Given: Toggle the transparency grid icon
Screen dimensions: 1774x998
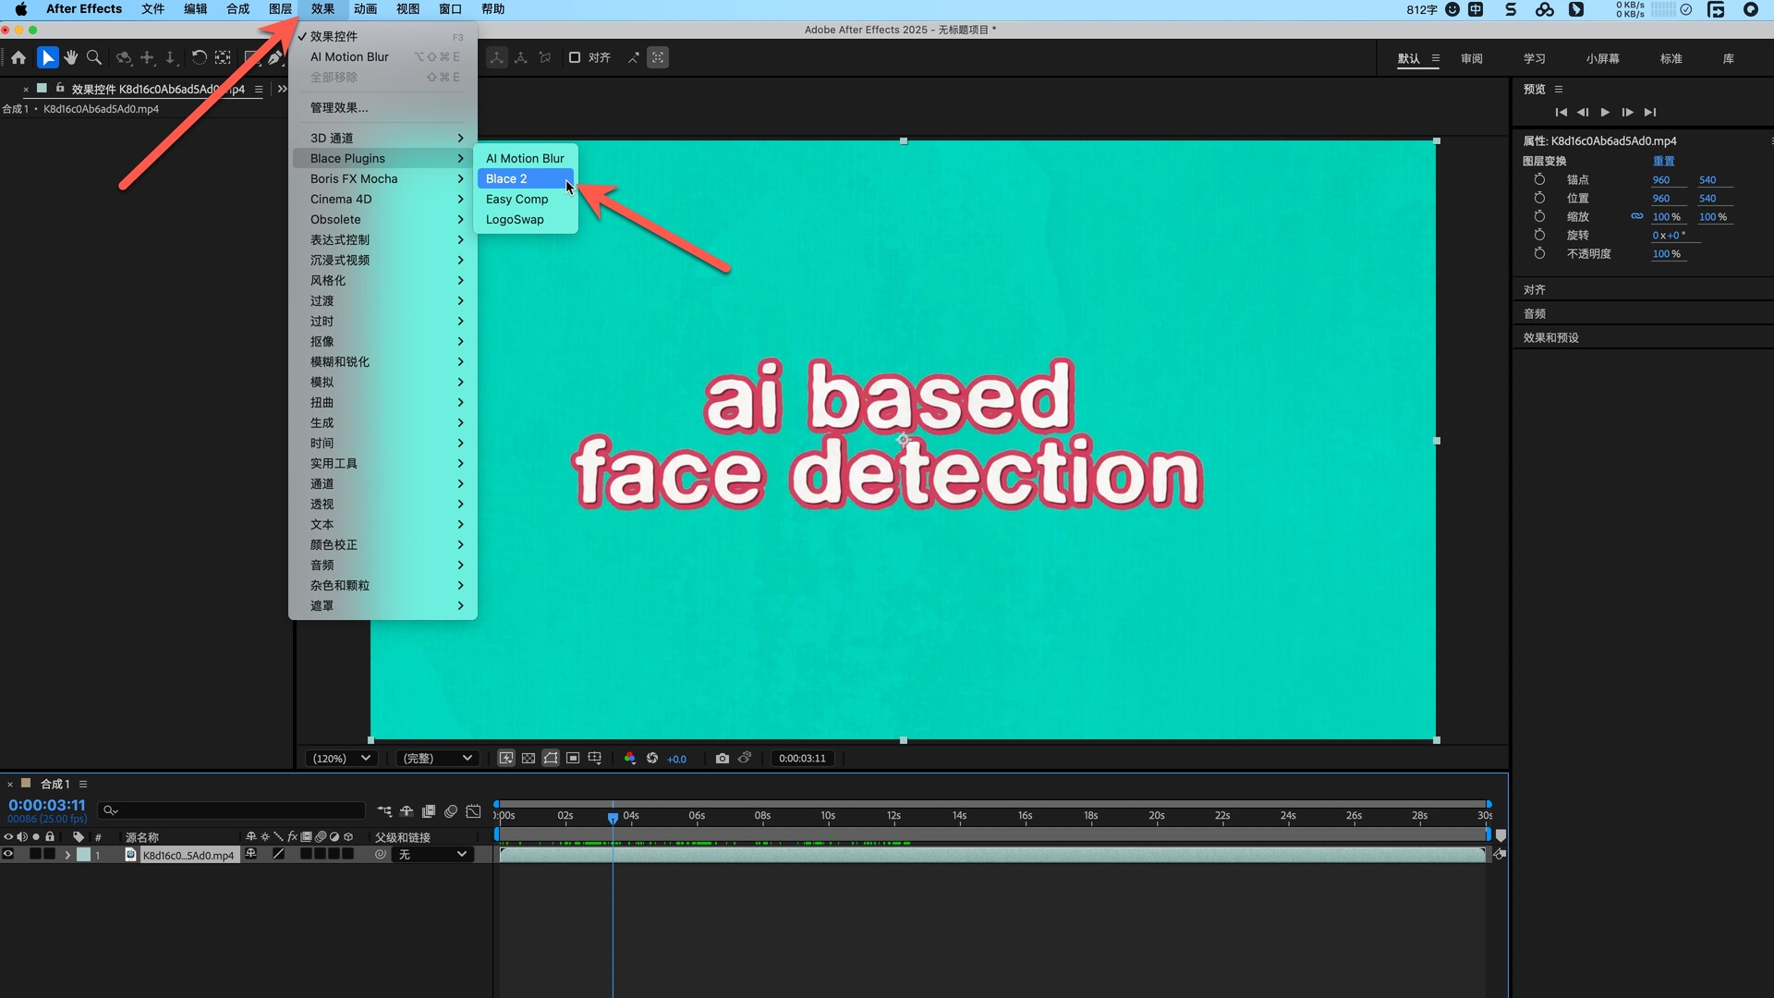Looking at the screenshot, I should [x=528, y=758].
